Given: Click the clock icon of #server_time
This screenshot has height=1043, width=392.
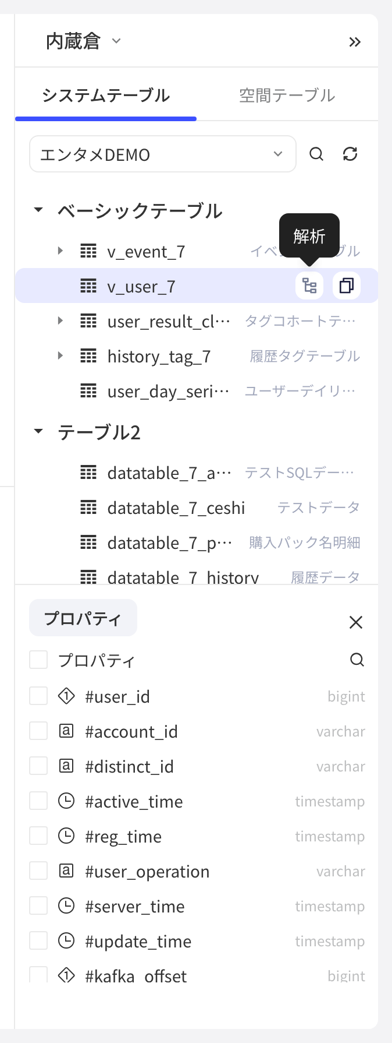Looking at the screenshot, I should (x=66, y=906).
